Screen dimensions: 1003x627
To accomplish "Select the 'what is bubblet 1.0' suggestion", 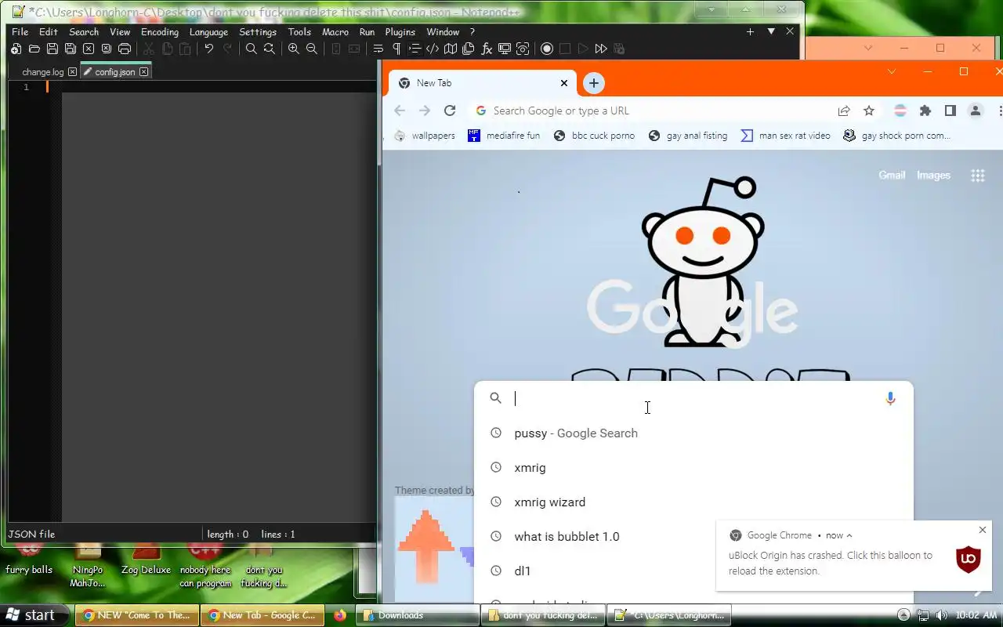I will (x=693, y=537).
